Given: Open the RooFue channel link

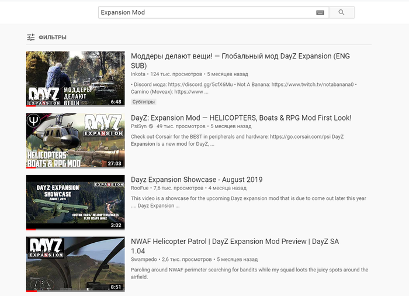Looking at the screenshot, I should [x=140, y=188].
